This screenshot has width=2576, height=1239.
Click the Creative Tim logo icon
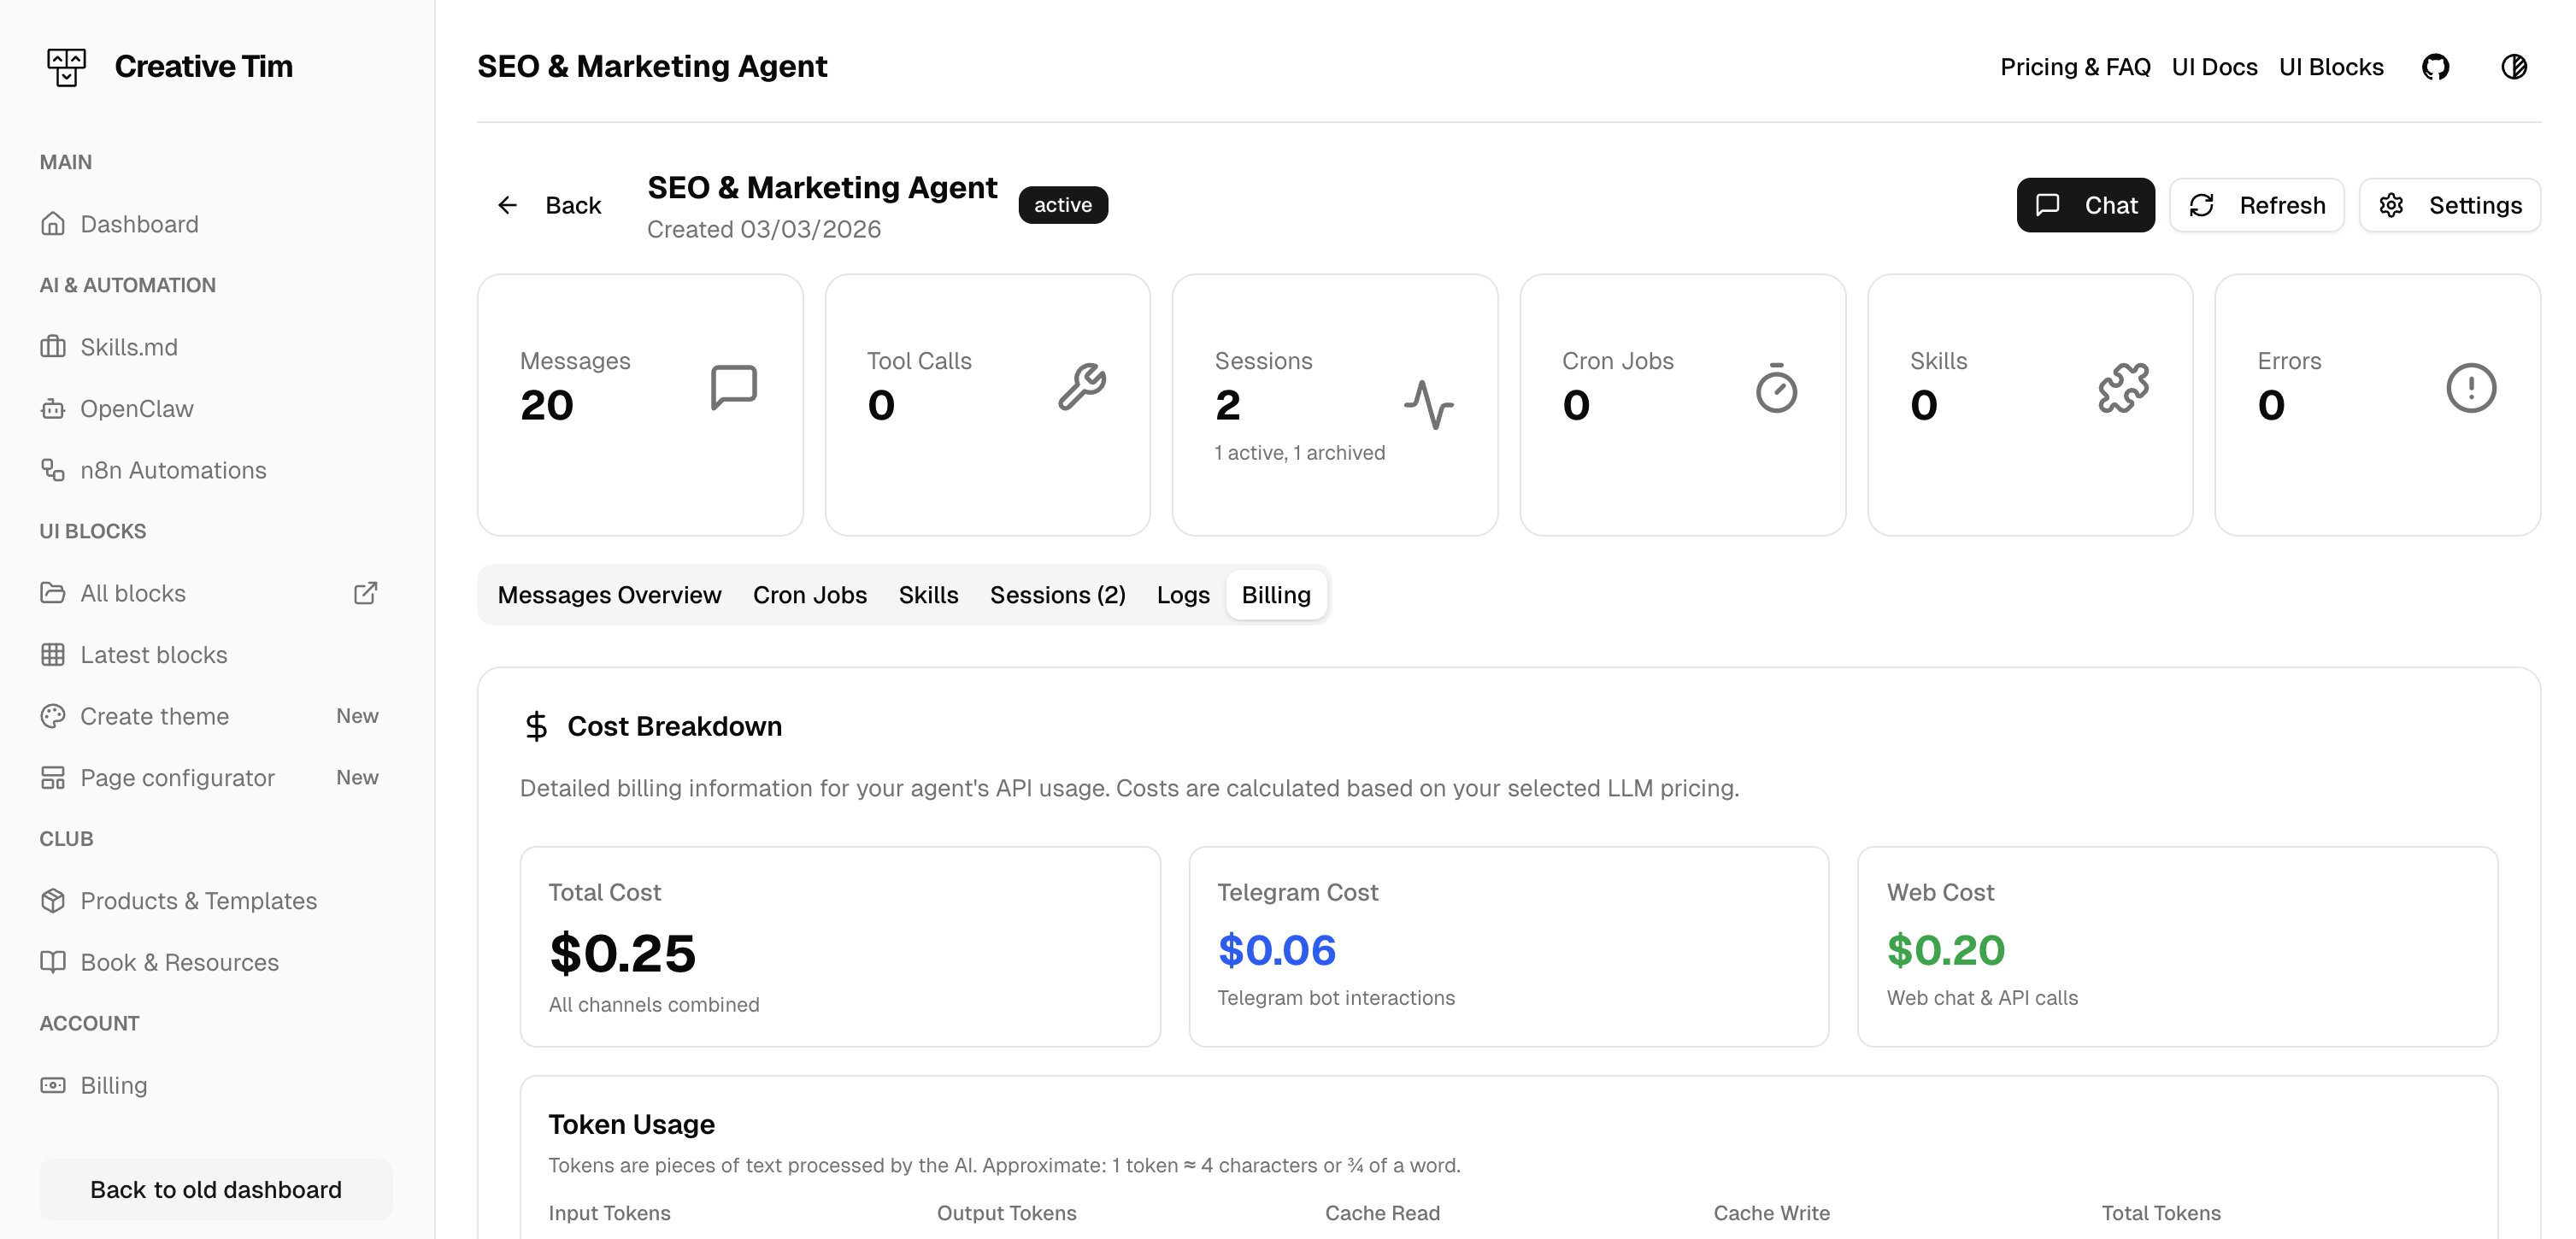[66, 67]
